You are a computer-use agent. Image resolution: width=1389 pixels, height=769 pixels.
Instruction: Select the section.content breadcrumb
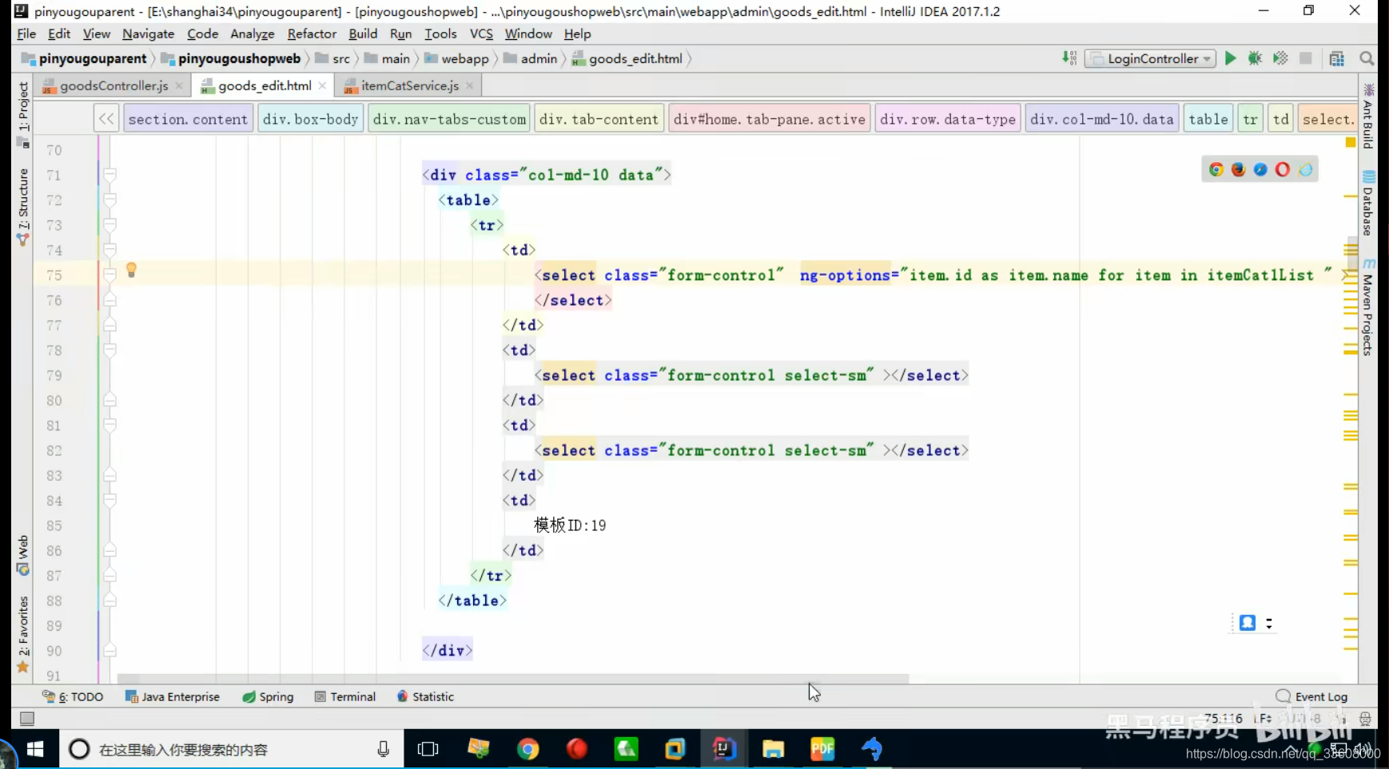point(188,119)
